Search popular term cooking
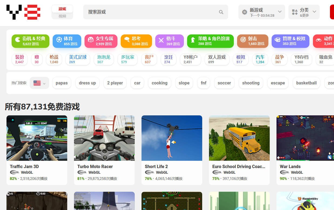 pos(160,83)
